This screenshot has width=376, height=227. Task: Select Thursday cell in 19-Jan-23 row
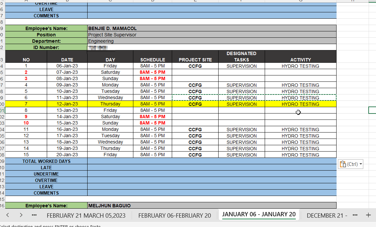[x=110, y=148]
